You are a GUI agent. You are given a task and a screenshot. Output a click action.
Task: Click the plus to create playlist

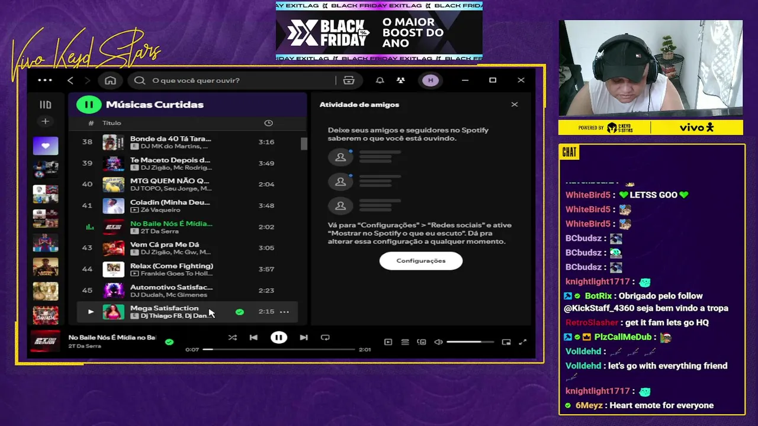click(x=45, y=121)
